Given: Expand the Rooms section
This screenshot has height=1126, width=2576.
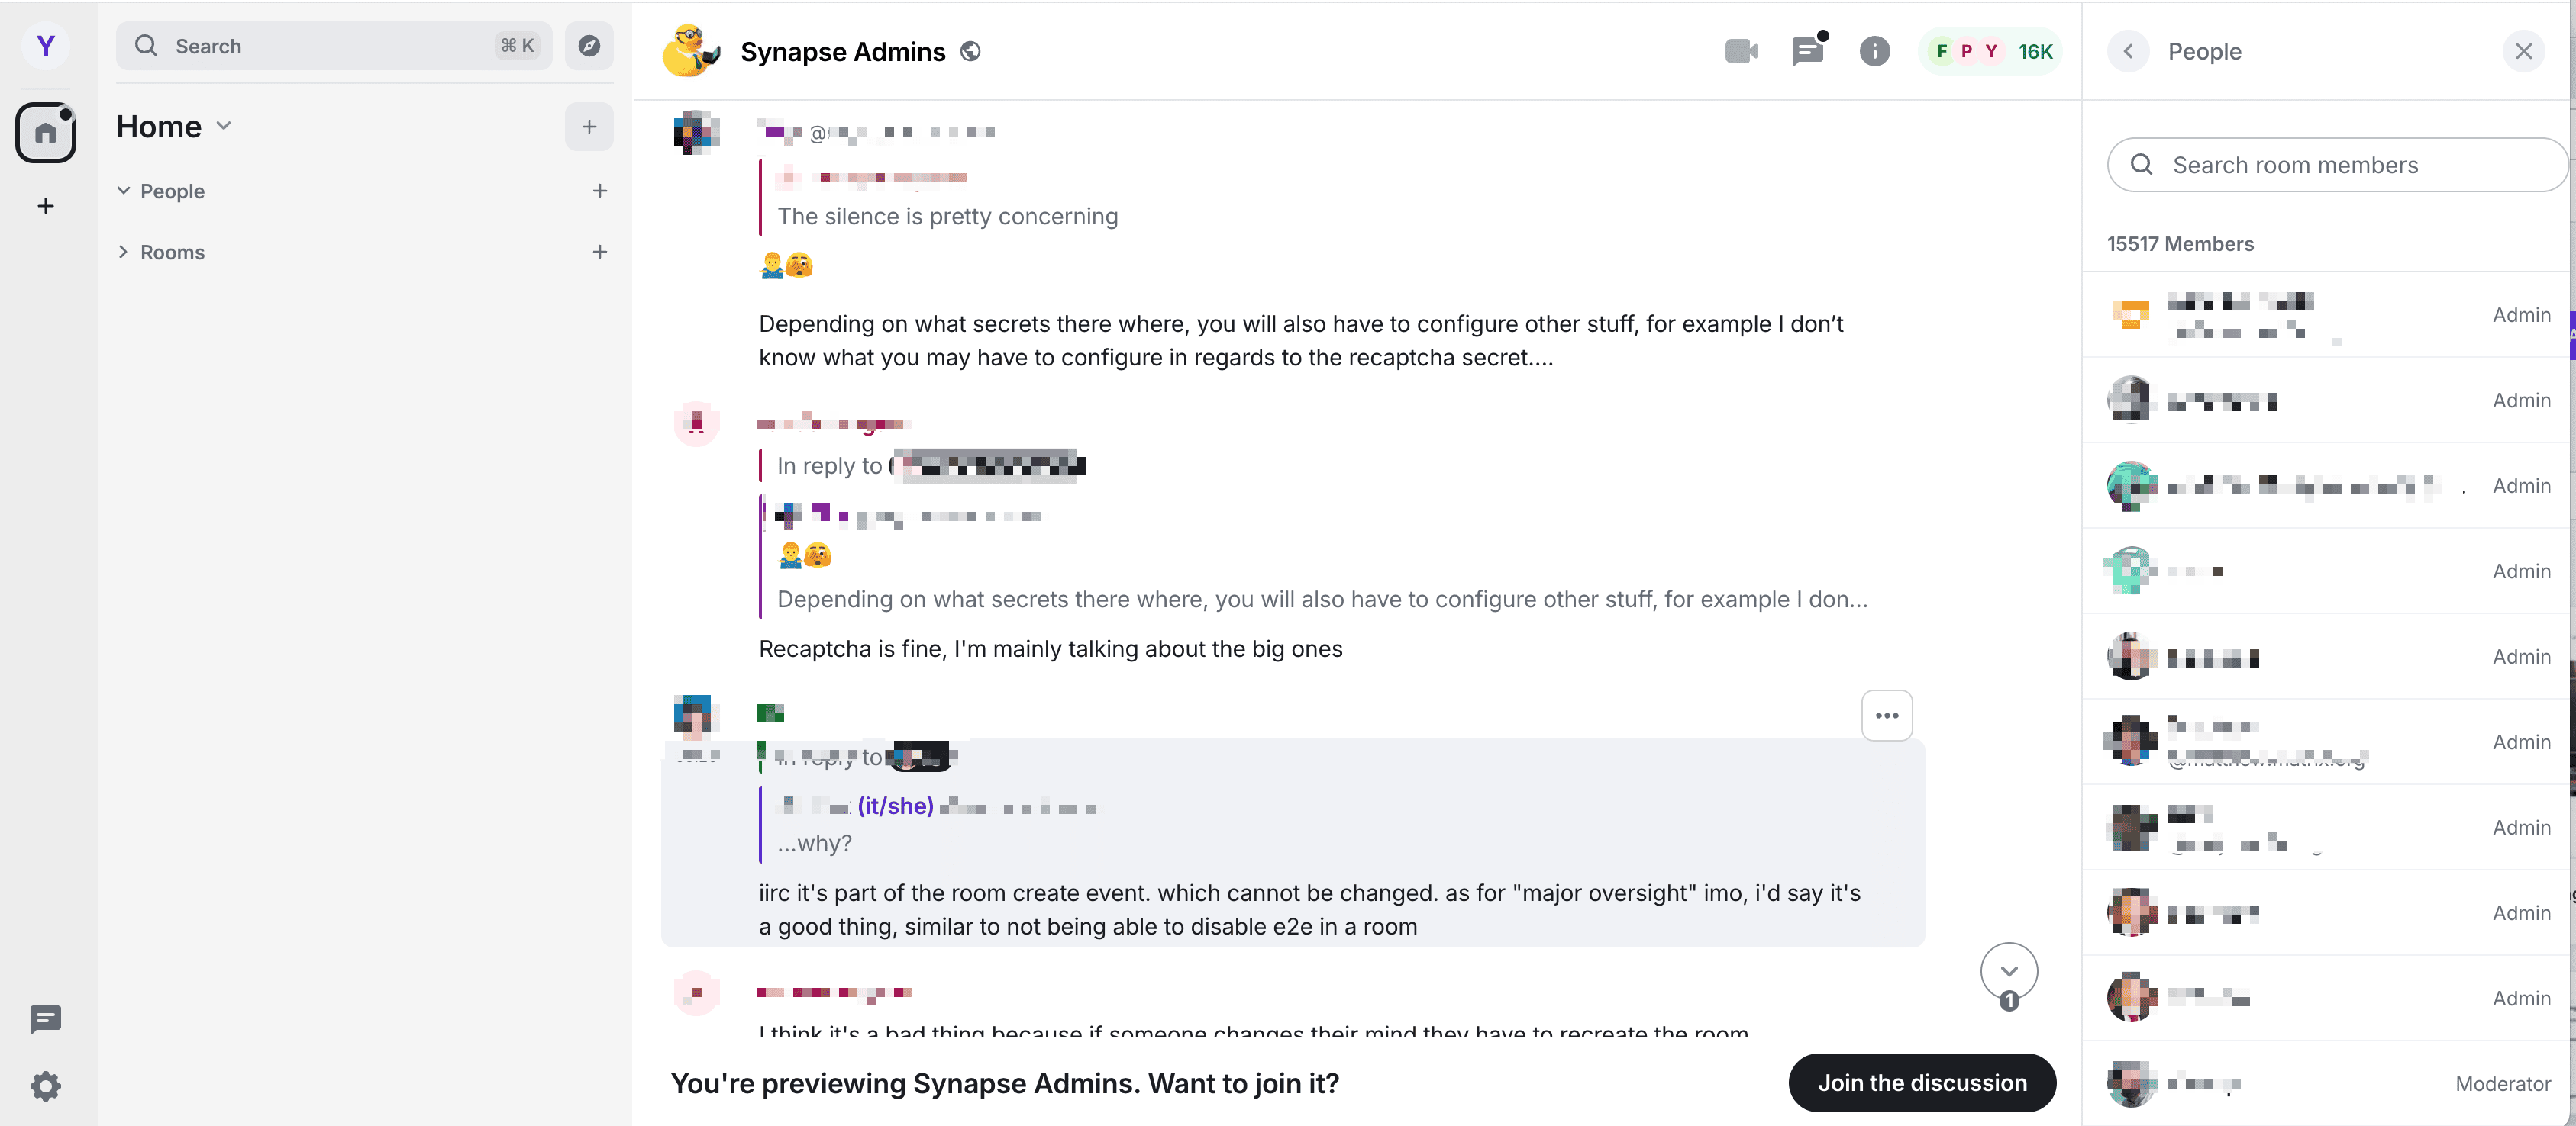Looking at the screenshot, I should click(x=123, y=252).
